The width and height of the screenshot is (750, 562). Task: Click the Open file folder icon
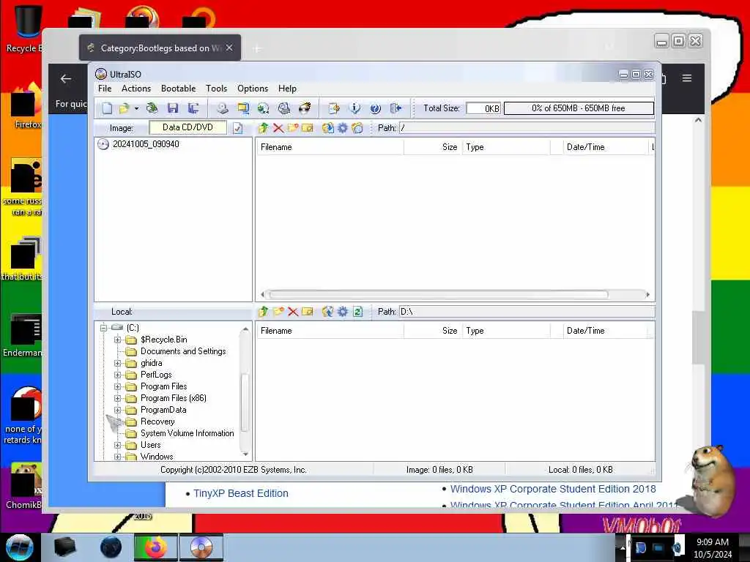(x=125, y=108)
